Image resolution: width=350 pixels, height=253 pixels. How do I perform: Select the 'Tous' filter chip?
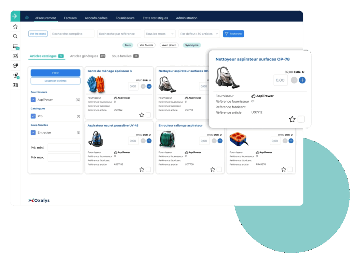coord(128,45)
